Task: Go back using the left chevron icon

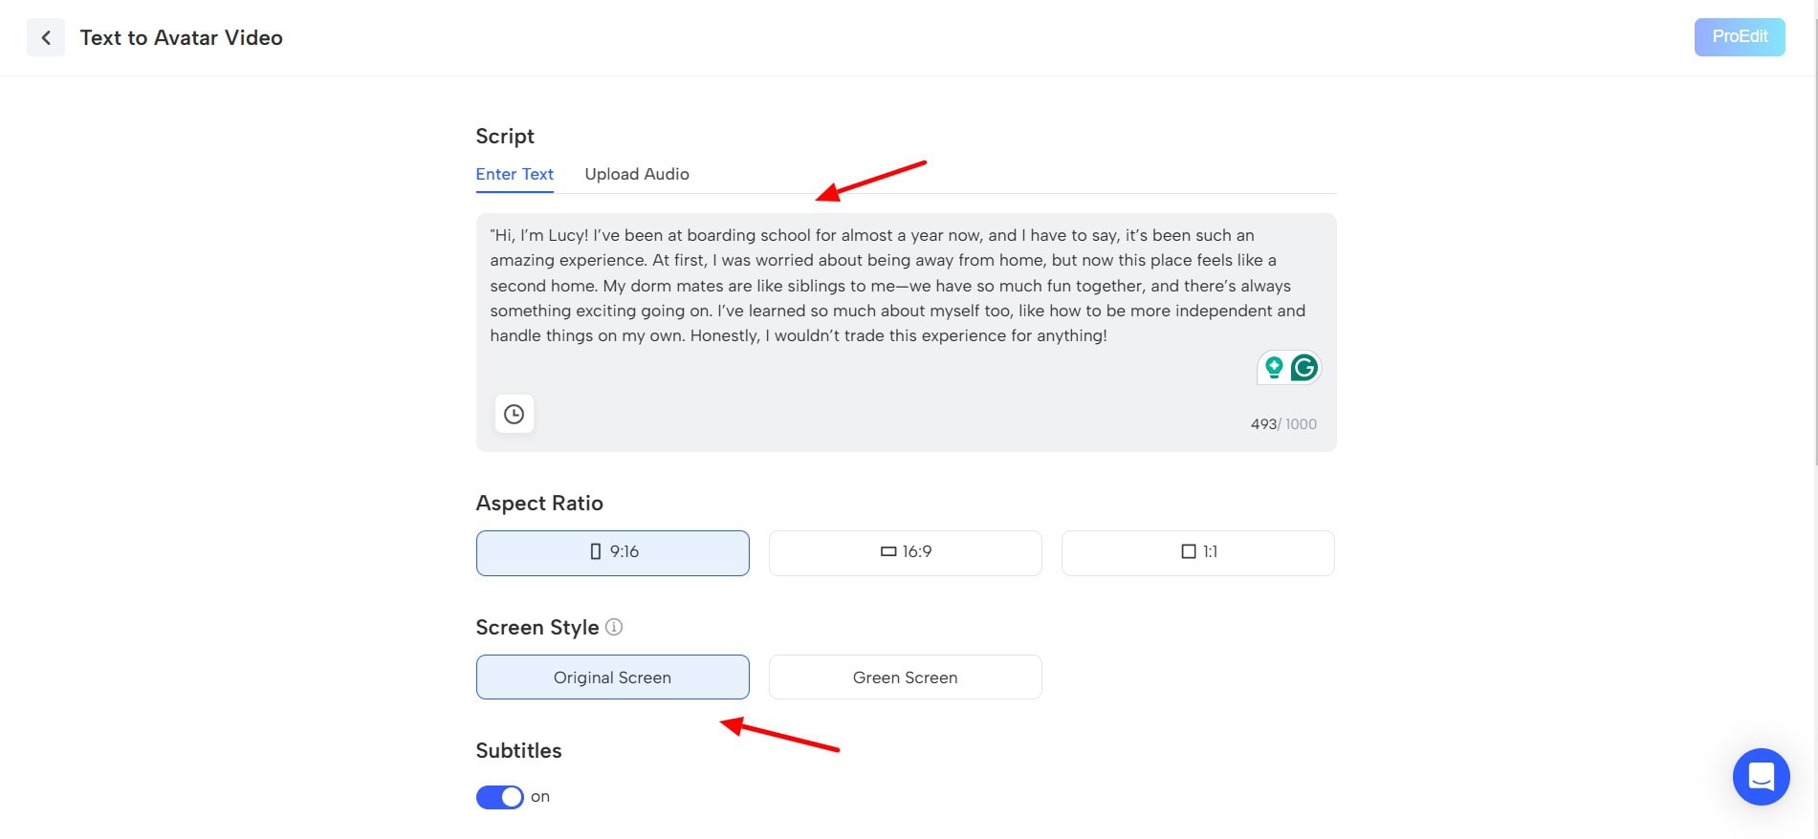Action: coord(45,38)
